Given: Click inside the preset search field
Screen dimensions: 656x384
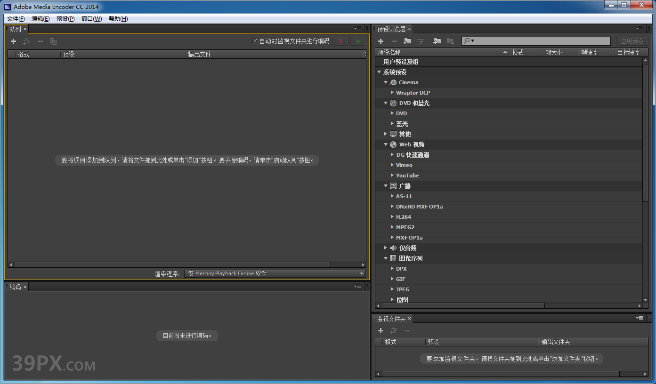Looking at the screenshot, I should 537,41.
